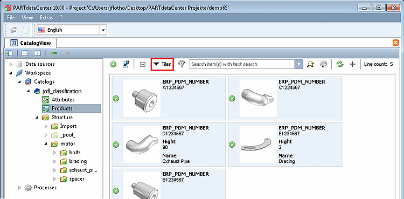Select the spacer folder label
Image resolution: width=404 pixels, height=199 pixels.
pyautogui.click(x=77, y=179)
